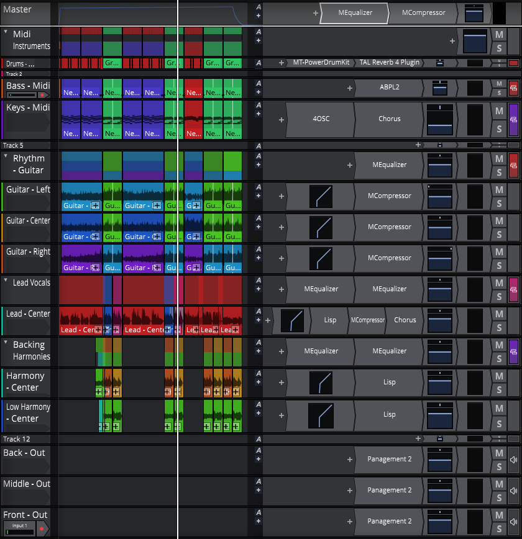This screenshot has height=539, width=522.
Task: Click the purple track destination icon on Keys - Midi
Action: (513, 120)
